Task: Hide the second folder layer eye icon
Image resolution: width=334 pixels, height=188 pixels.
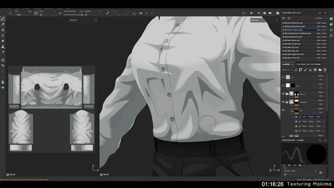Action: coord(283,102)
